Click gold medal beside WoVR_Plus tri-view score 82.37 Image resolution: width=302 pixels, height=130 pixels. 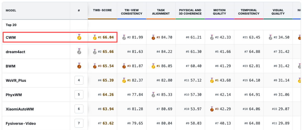124,80
